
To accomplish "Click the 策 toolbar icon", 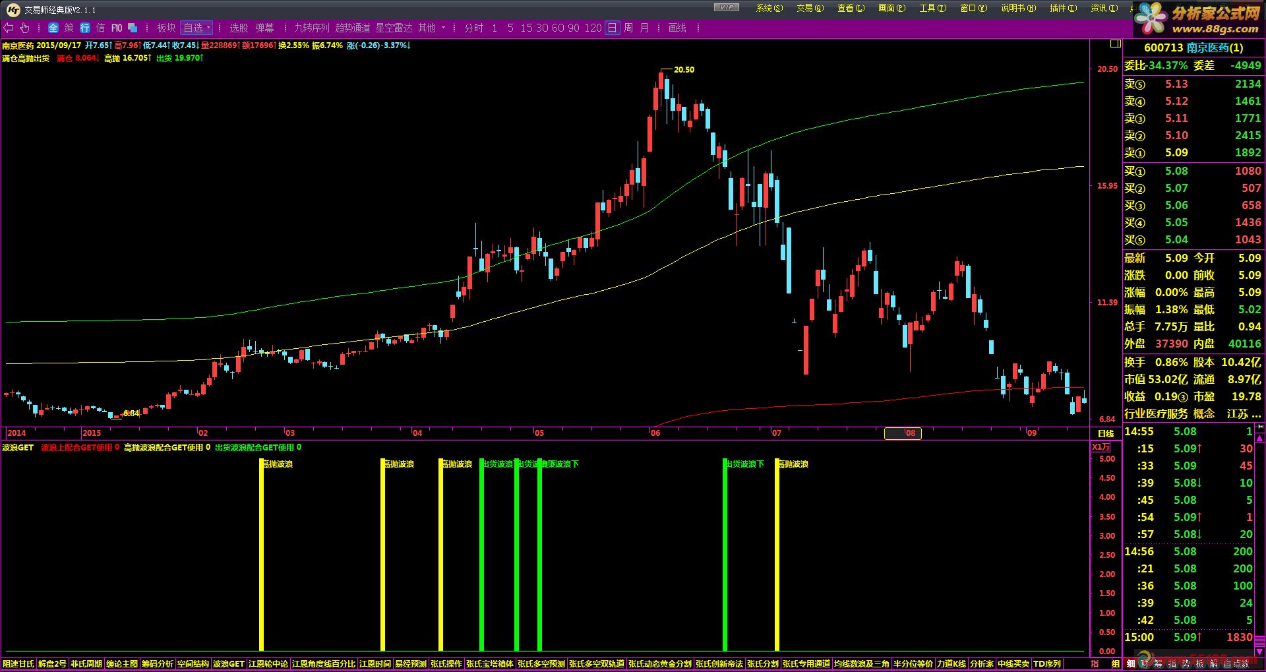I will (69, 28).
